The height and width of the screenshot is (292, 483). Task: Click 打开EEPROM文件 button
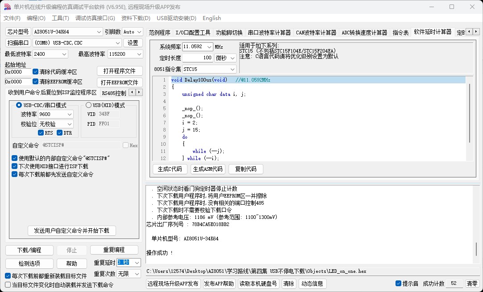pyautogui.click(x=120, y=82)
